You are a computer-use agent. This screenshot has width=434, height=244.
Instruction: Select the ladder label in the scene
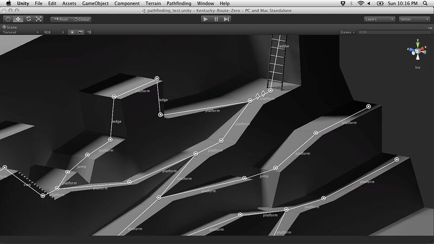[284, 46]
